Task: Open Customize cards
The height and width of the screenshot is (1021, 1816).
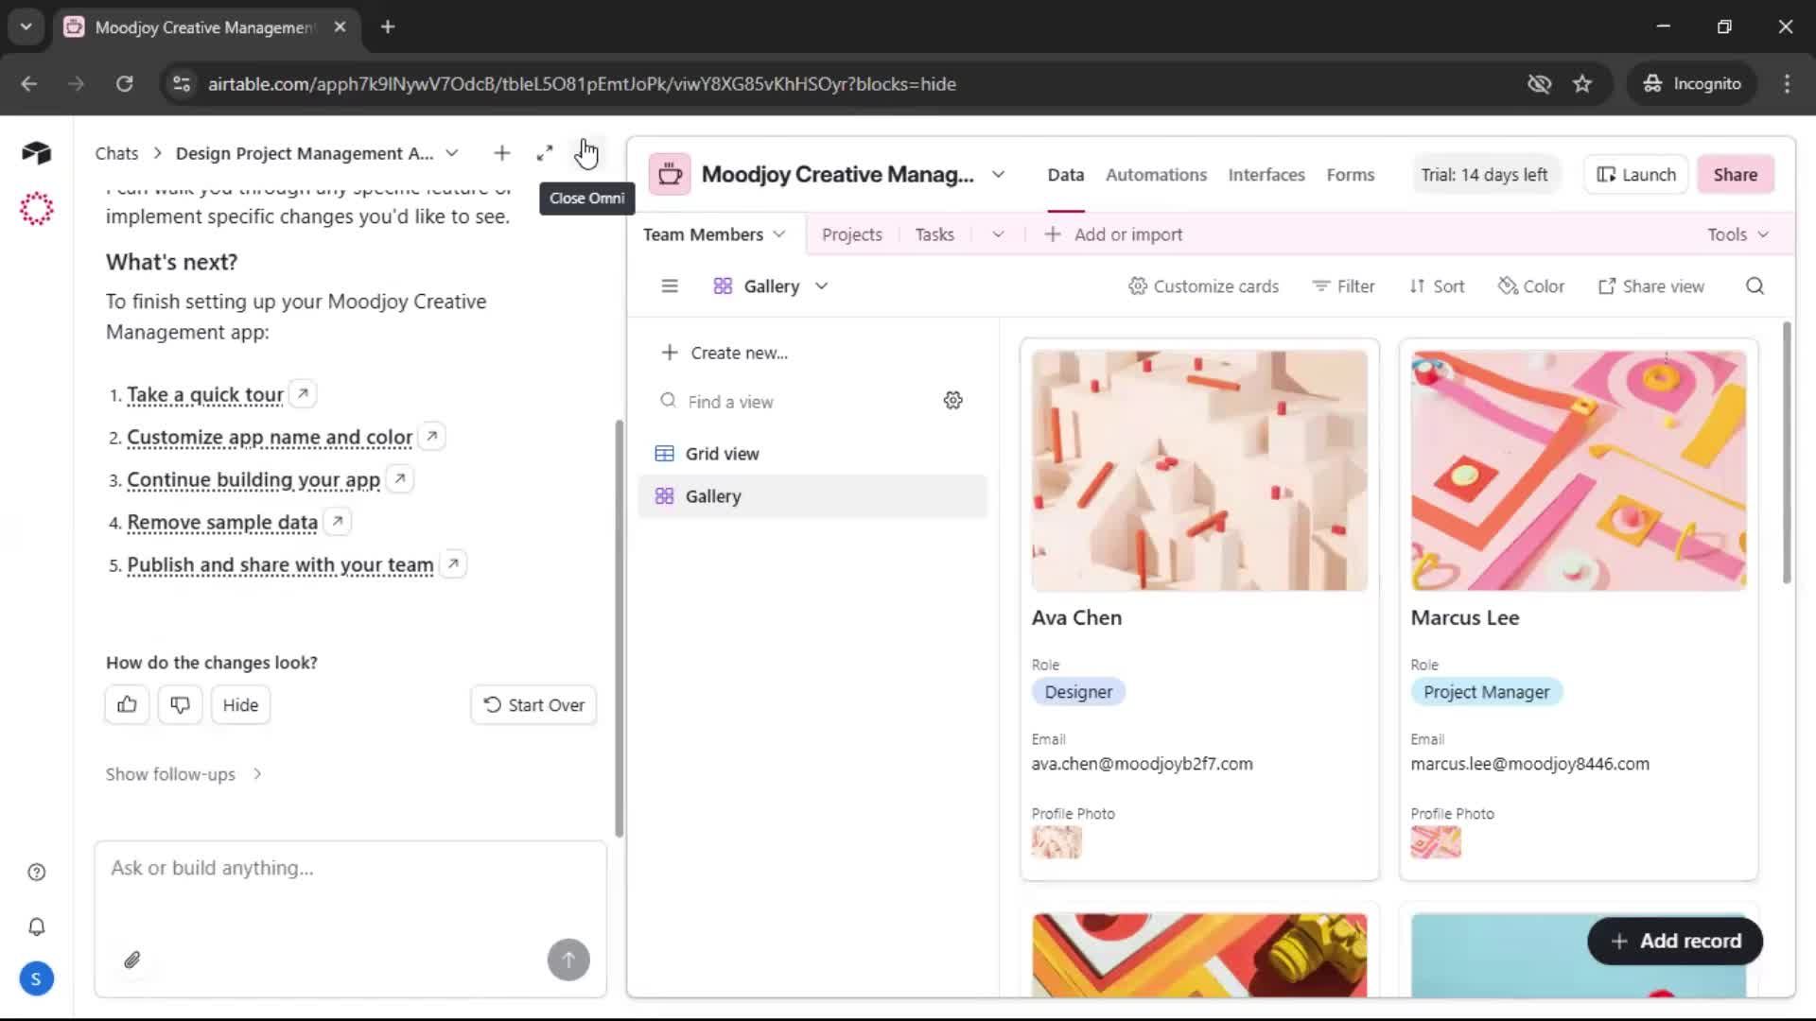Action: click(x=1203, y=286)
